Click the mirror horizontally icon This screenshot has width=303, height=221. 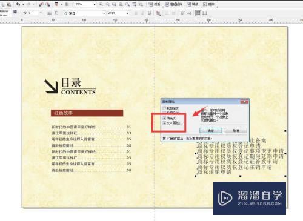pos(49,13)
